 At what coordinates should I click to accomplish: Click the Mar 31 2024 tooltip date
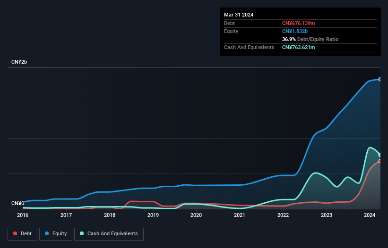tap(239, 15)
